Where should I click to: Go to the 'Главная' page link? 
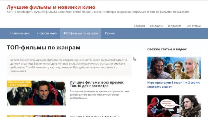[139, 26]
